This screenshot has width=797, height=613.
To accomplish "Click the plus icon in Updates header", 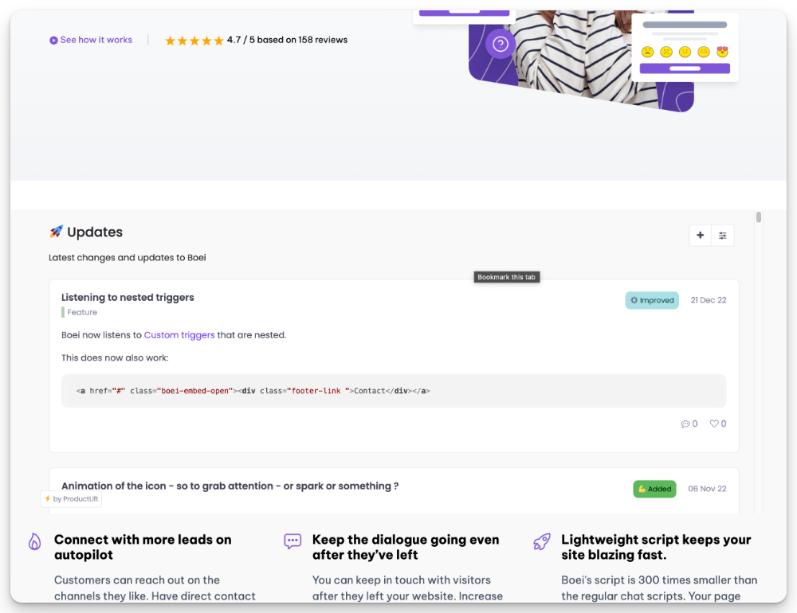I will coord(700,236).
